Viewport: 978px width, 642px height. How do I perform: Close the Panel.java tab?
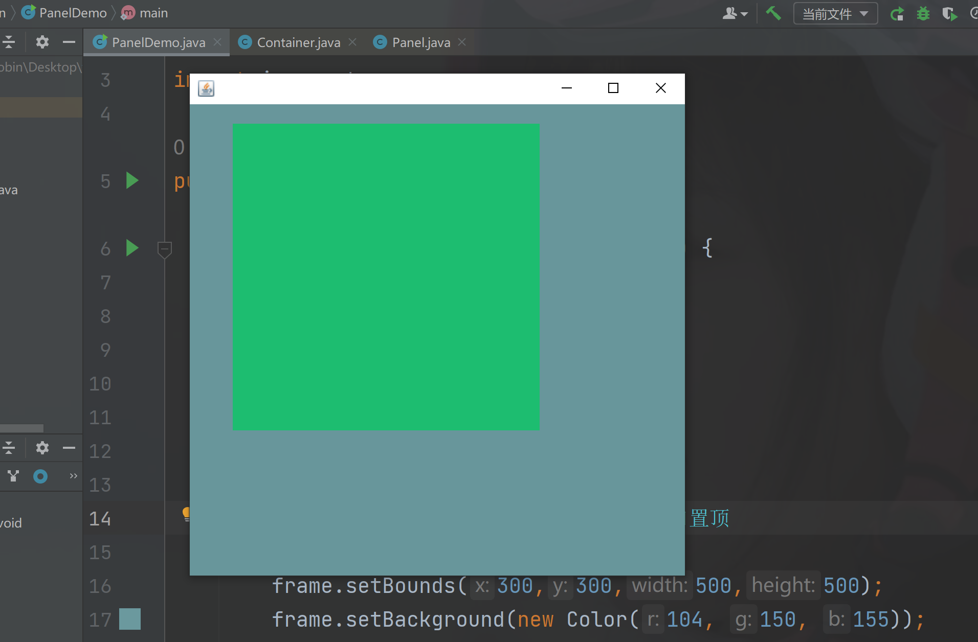pyautogui.click(x=462, y=42)
